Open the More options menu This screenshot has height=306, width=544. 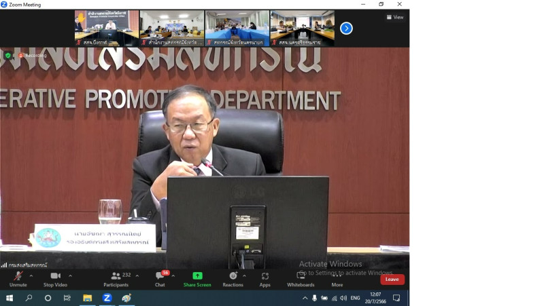click(x=337, y=279)
